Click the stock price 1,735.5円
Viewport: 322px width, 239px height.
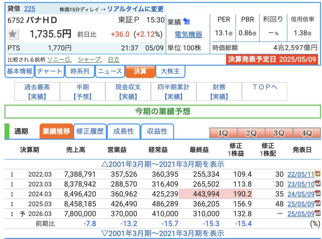51,34
